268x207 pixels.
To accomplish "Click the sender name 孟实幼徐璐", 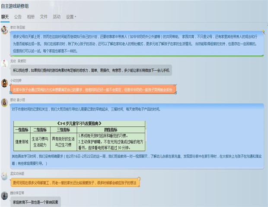I will (x=17, y=173).
